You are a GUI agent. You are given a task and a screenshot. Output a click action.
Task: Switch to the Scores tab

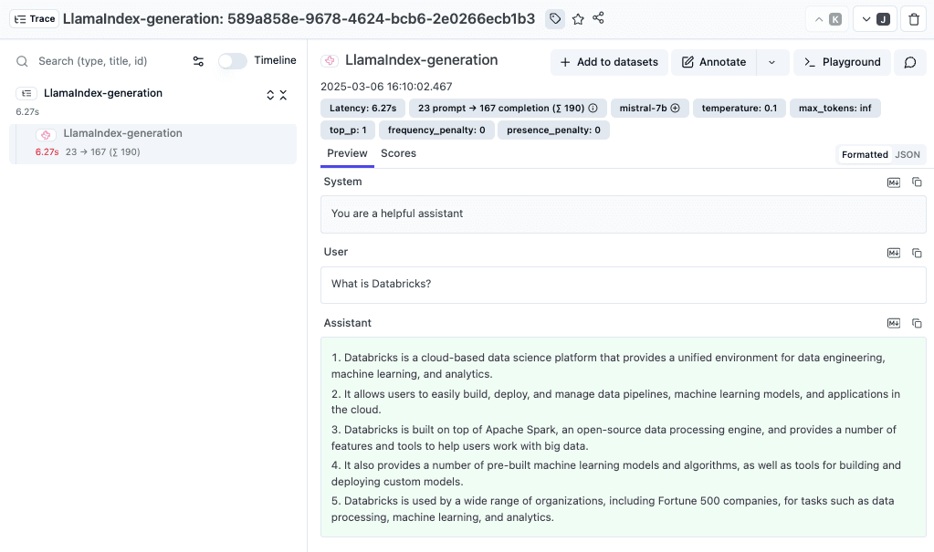point(398,153)
